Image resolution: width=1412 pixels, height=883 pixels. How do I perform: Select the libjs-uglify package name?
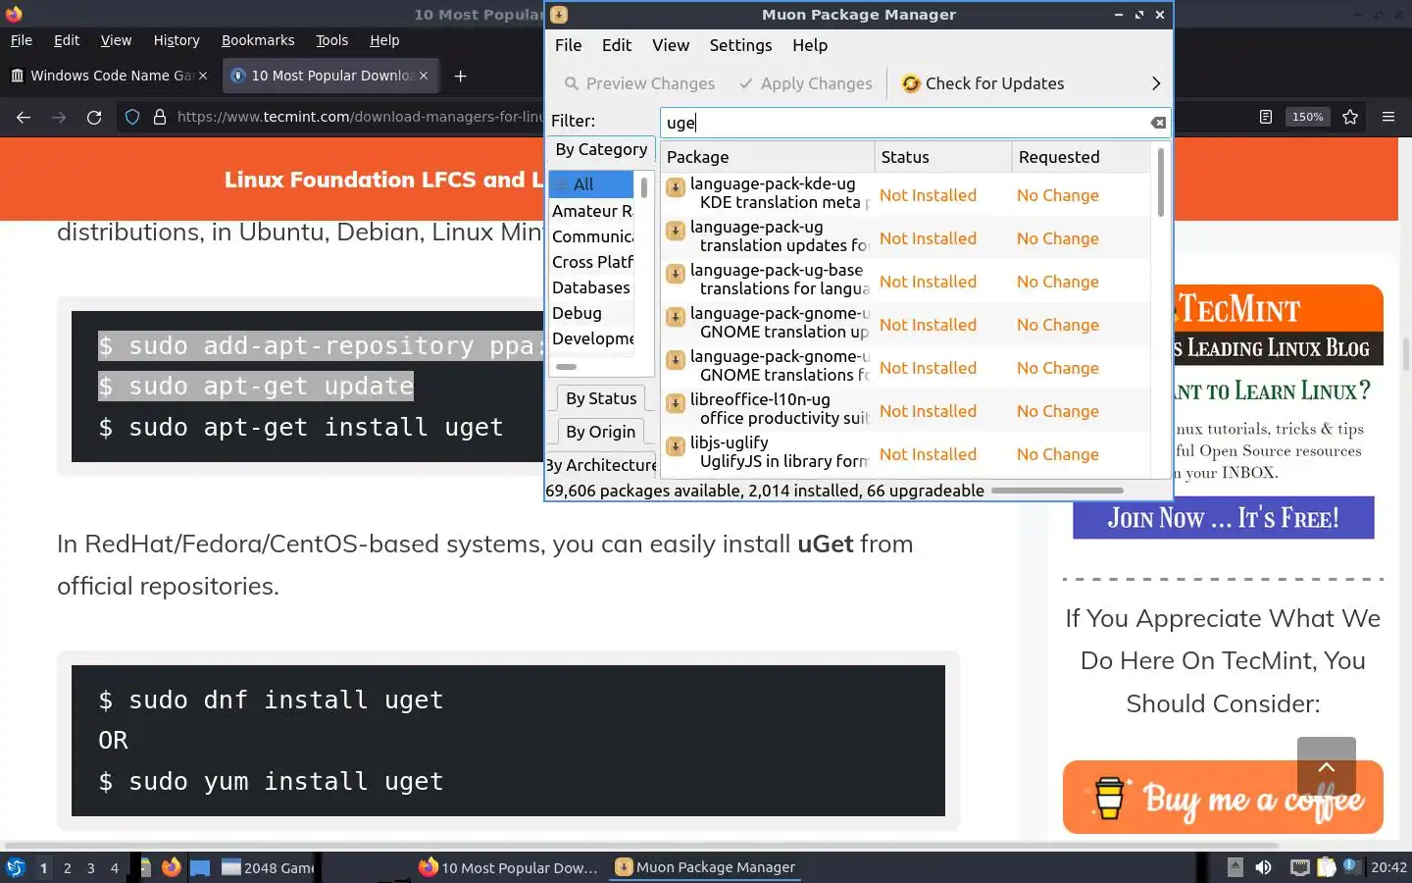click(x=730, y=442)
